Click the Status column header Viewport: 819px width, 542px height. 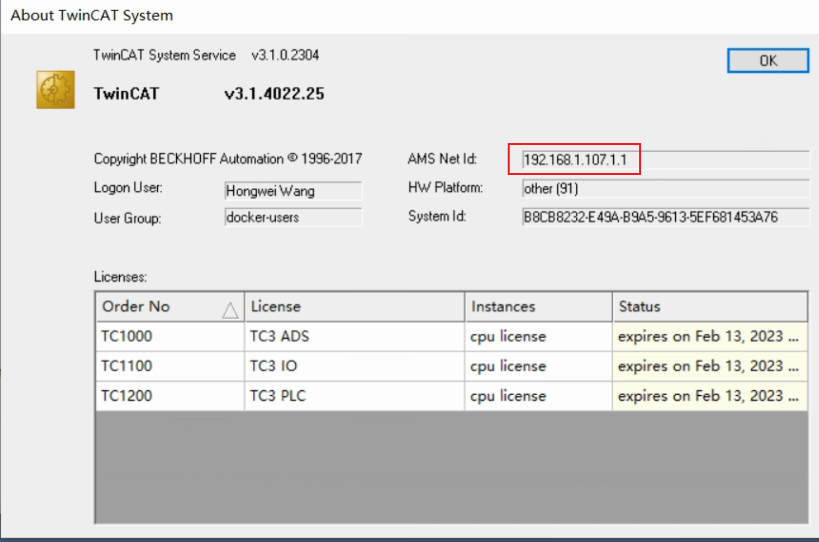pos(710,307)
